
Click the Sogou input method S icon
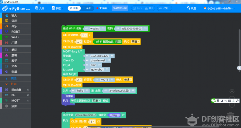click(x=213, y=100)
